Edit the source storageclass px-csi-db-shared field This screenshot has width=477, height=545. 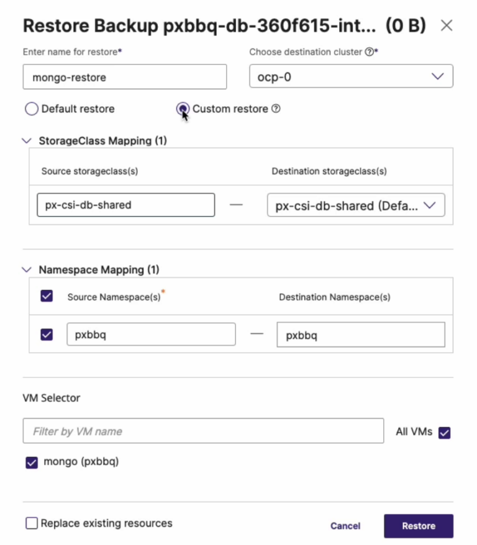[125, 205]
